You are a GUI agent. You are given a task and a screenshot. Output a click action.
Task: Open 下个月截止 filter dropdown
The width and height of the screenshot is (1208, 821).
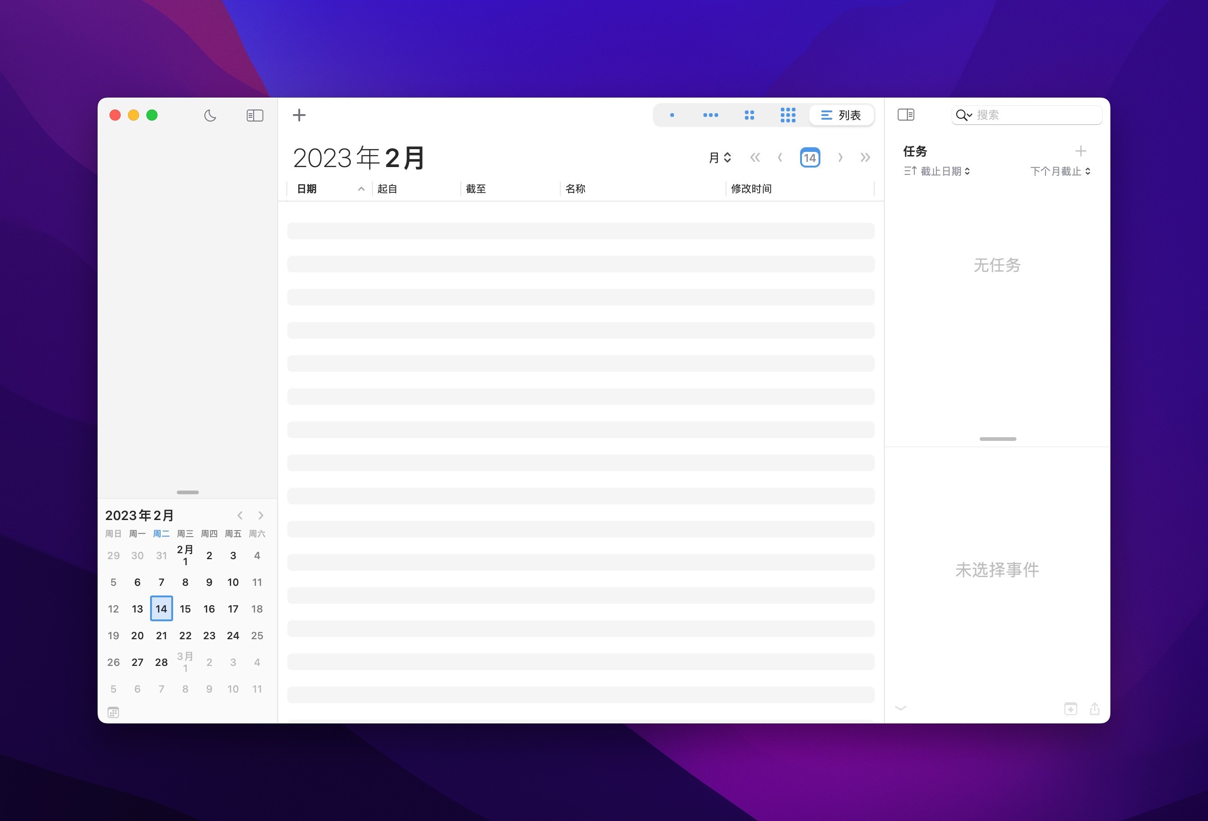coord(1060,171)
